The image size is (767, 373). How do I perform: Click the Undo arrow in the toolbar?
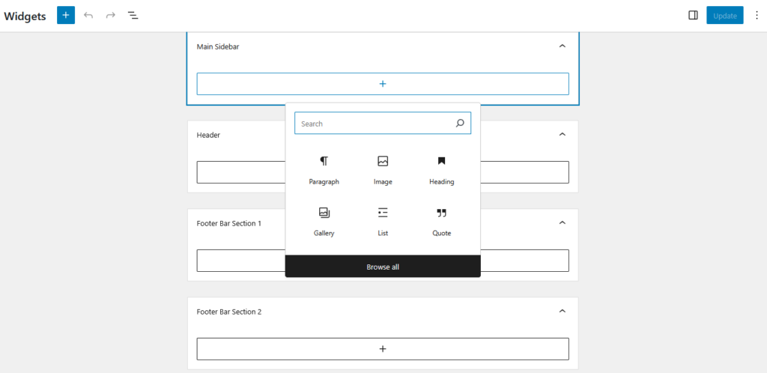pyautogui.click(x=88, y=15)
